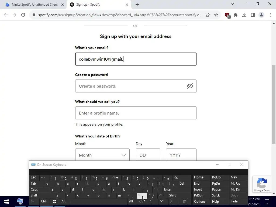The height and width of the screenshot is (207, 276).
Task: Toggle the Fn key on On-Screen Keyboard
Action: coord(34,201)
